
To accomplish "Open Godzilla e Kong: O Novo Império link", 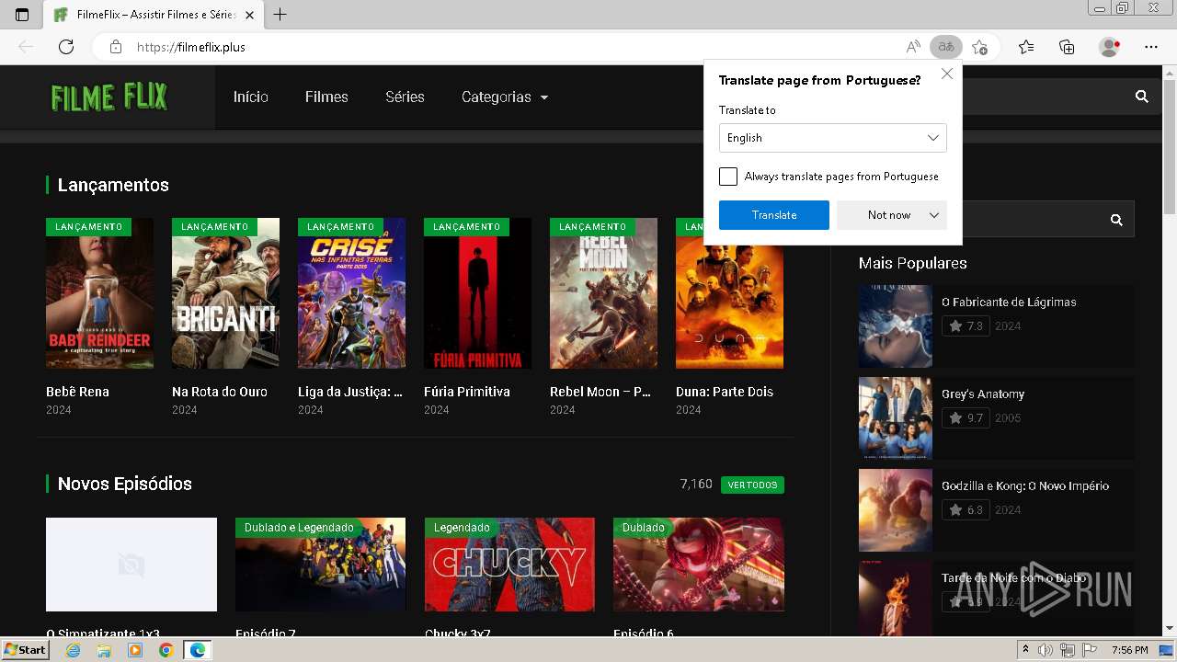I will [x=1025, y=485].
